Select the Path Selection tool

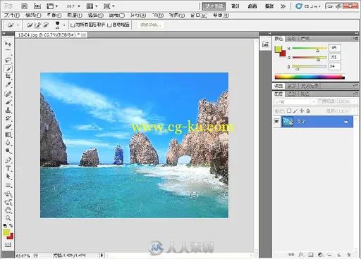[8, 177]
